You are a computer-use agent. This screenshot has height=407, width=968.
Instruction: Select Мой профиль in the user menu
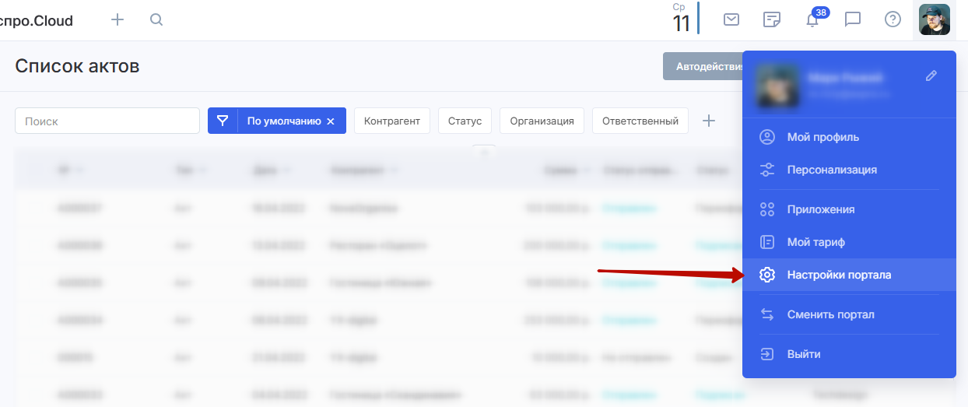pyautogui.click(x=822, y=138)
